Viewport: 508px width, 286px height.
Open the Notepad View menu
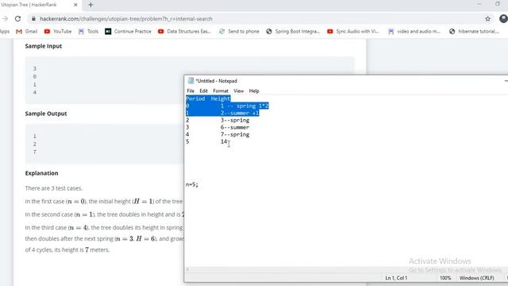click(x=238, y=91)
